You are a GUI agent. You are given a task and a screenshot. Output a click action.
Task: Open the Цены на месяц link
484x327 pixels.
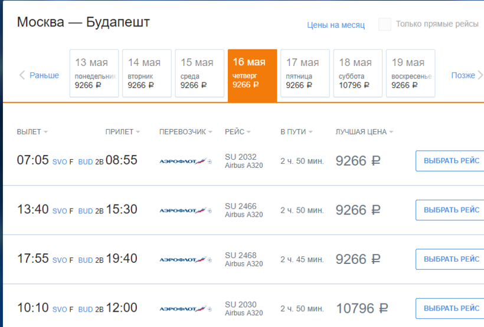click(336, 25)
